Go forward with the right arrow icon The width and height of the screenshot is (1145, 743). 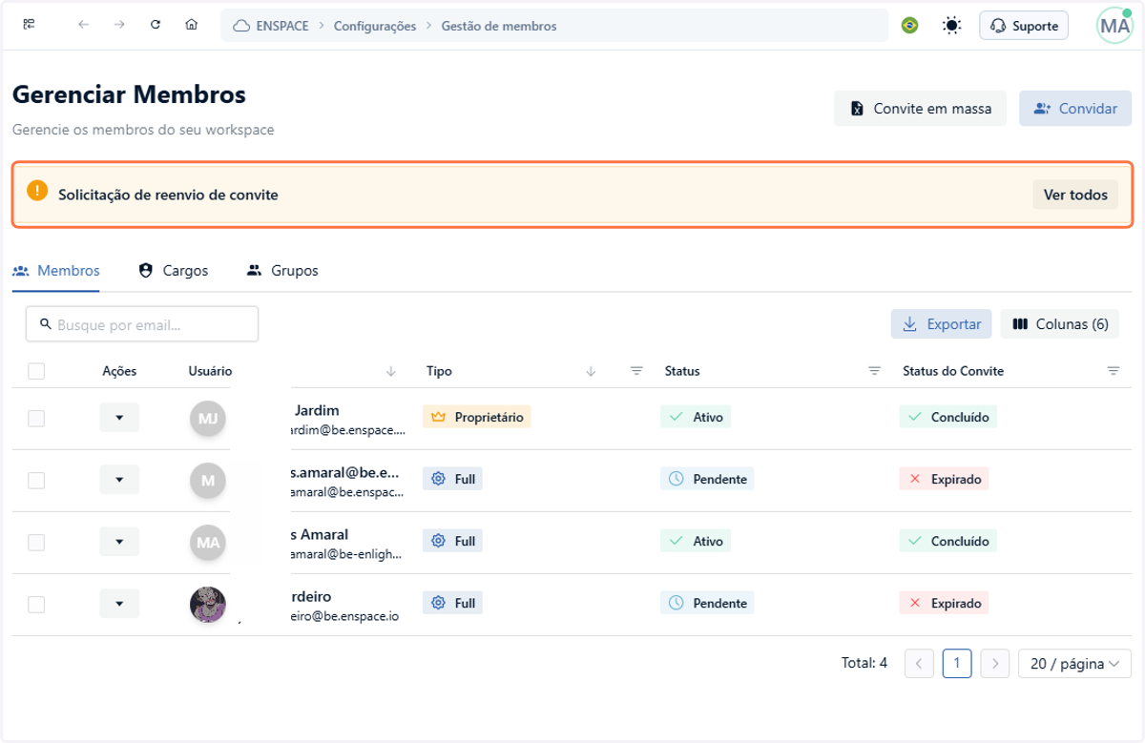119,25
